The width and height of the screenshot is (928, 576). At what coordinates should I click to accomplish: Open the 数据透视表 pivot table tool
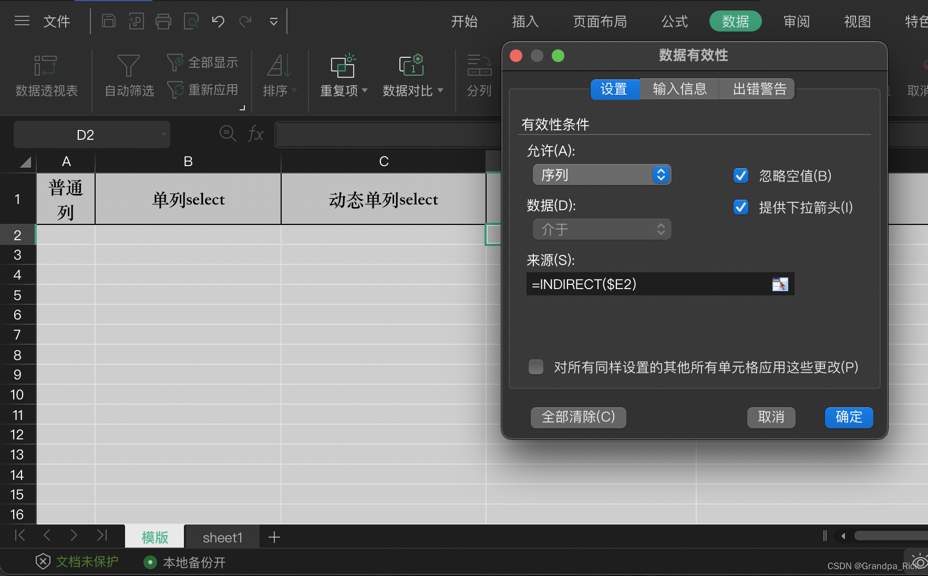point(46,76)
